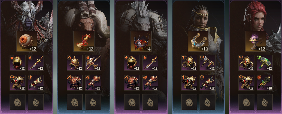
Task: Click the green gem hammer weapon
Action: coord(265,63)
